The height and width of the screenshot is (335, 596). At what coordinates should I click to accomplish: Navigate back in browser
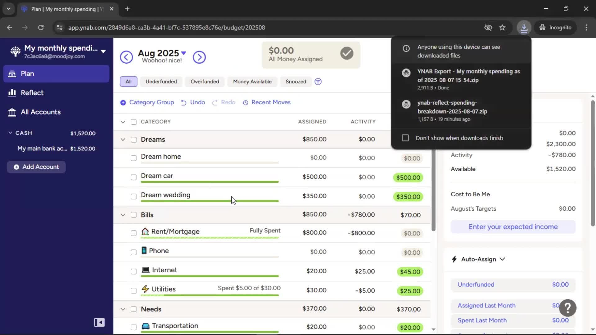pos(10,28)
